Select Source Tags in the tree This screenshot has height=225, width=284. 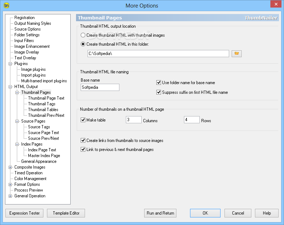[x=39, y=127]
